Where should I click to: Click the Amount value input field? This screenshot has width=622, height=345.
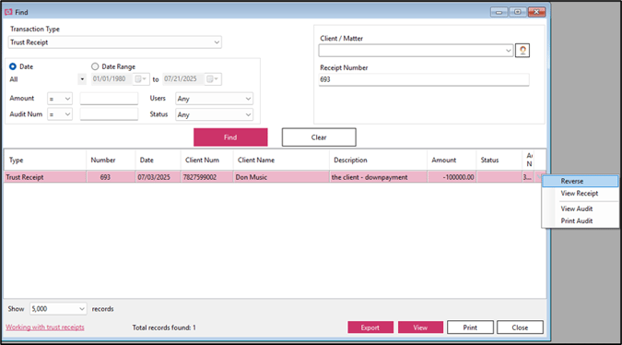109,99
